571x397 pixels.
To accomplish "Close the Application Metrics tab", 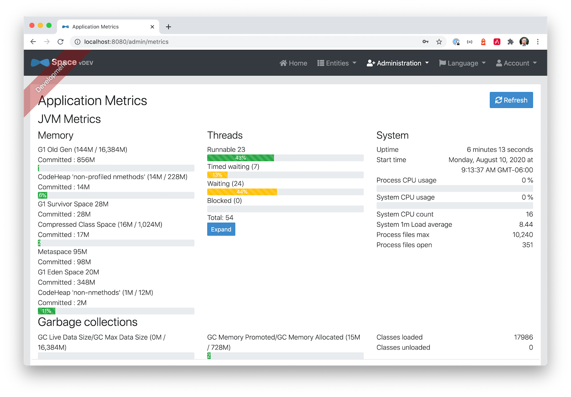I will pyautogui.click(x=152, y=27).
